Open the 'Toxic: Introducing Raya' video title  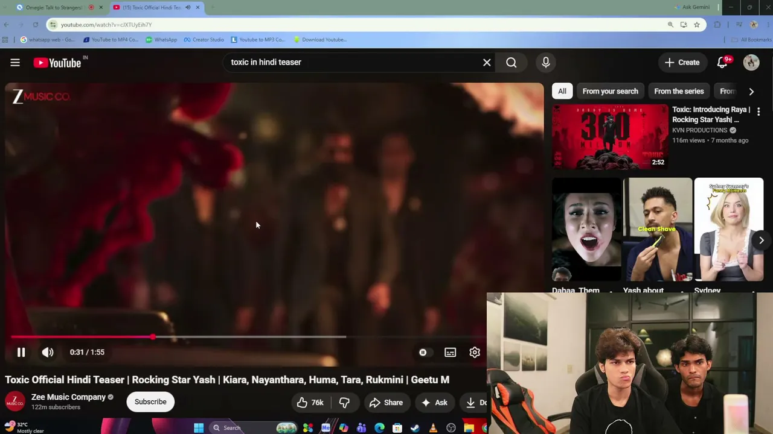pyautogui.click(x=711, y=115)
